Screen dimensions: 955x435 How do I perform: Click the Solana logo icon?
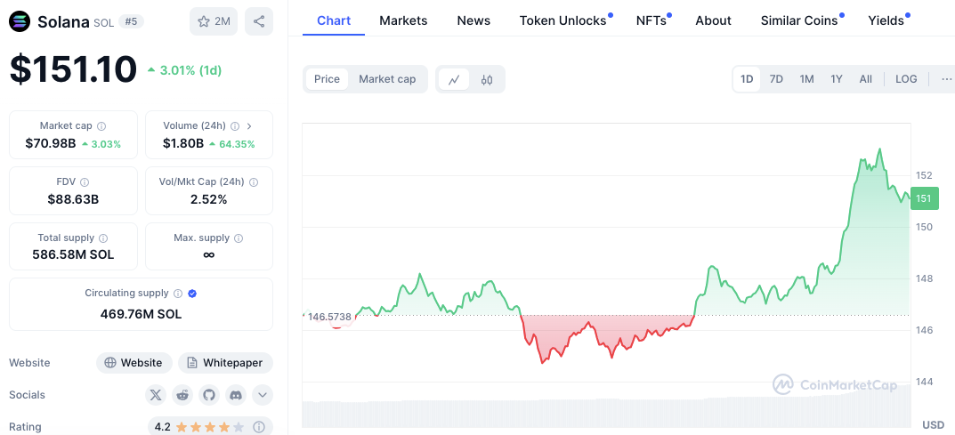tap(20, 22)
